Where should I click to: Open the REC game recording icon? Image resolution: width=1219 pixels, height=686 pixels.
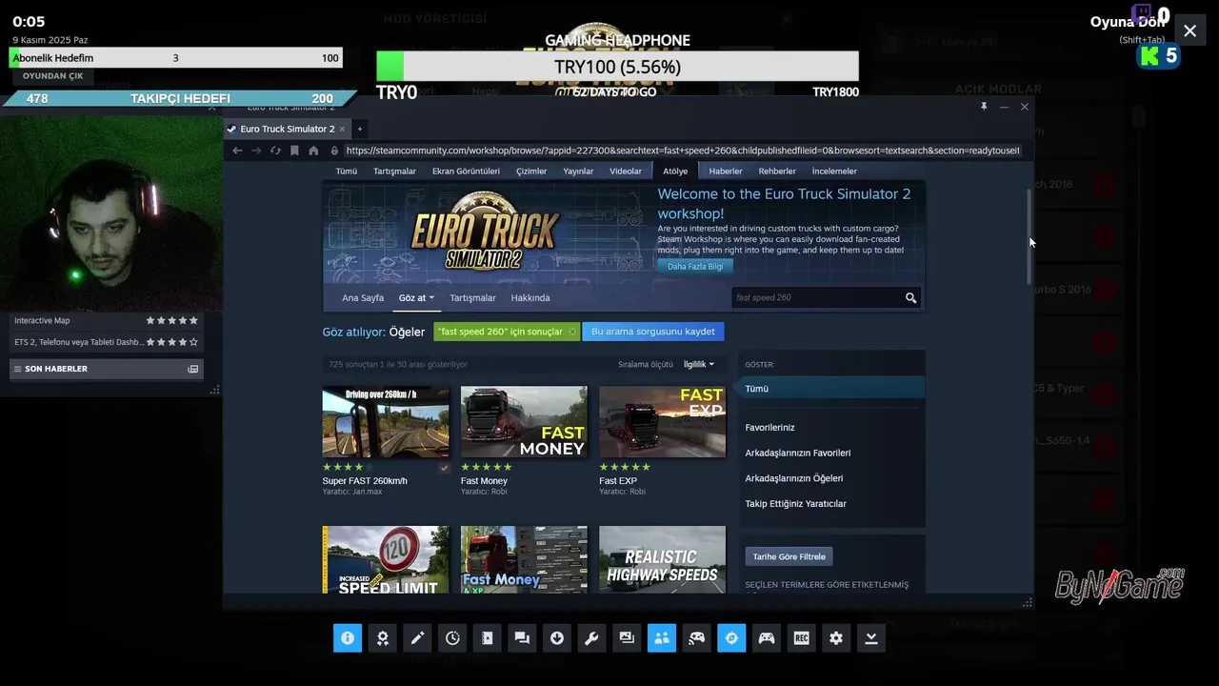[801, 638]
